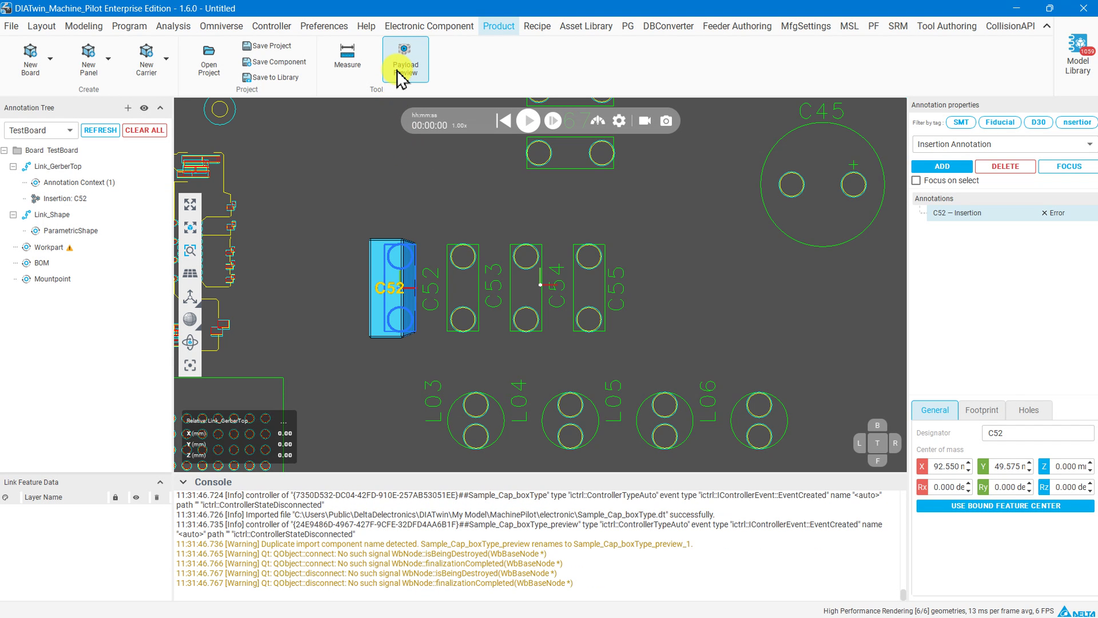Select BOM tree item
The height and width of the screenshot is (618, 1098).
point(41,263)
